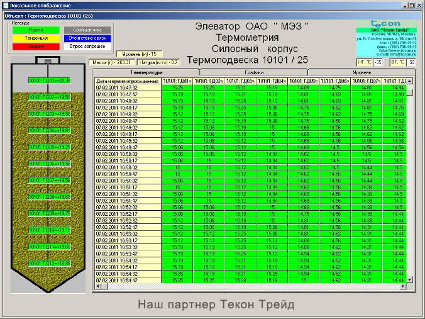
Task: Select the row 07.02.2011 10:49:17
Action: 250,134
